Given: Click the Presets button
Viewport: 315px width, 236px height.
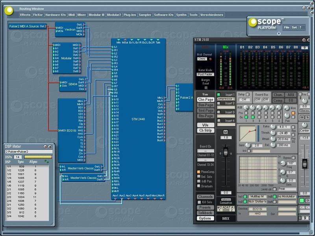Looking at the screenshot, I should pyautogui.click(x=205, y=208).
